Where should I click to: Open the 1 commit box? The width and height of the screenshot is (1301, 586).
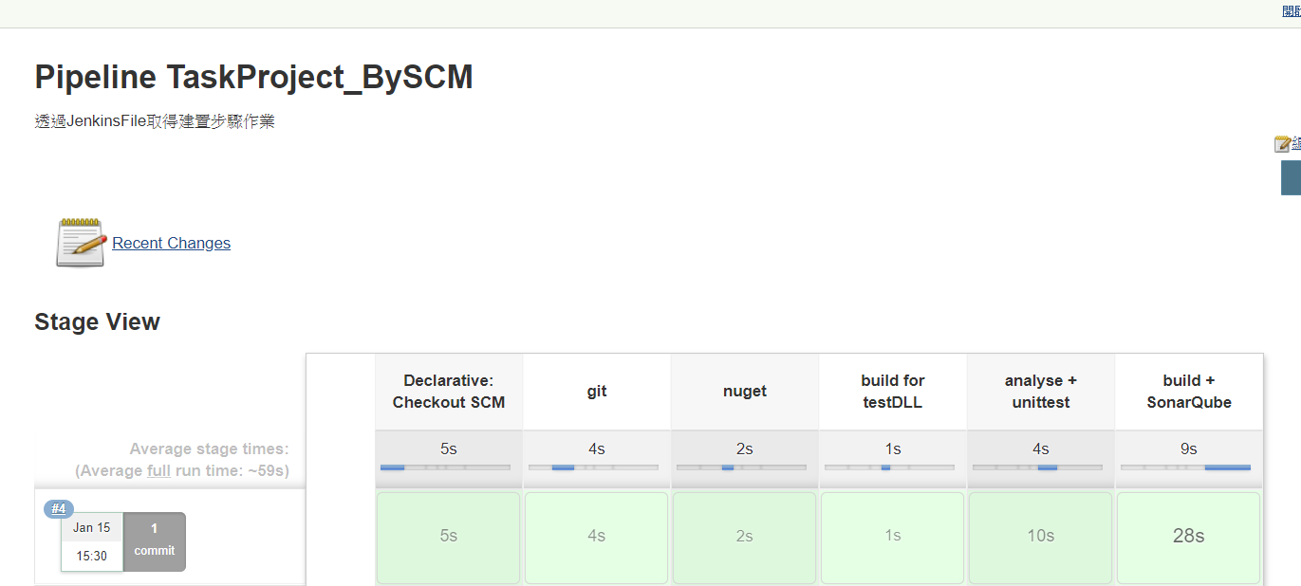pyautogui.click(x=154, y=541)
